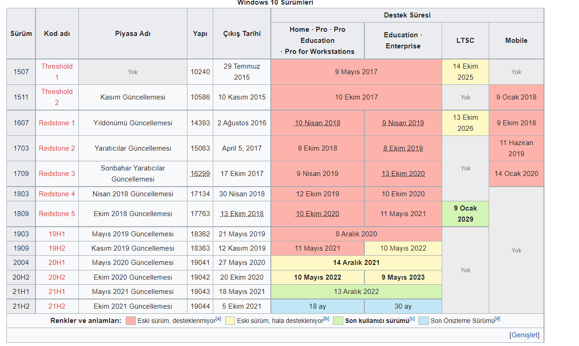Click the yellow still-supported legend swatch
This screenshot has height=346, width=579.
coord(230,321)
